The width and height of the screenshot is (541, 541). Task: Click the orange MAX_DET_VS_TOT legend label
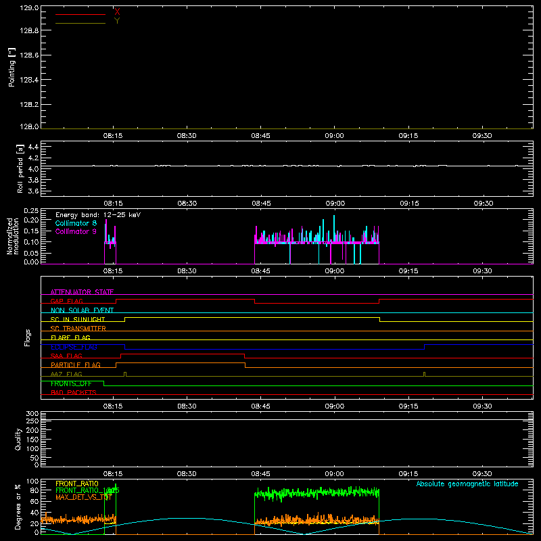click(x=83, y=498)
